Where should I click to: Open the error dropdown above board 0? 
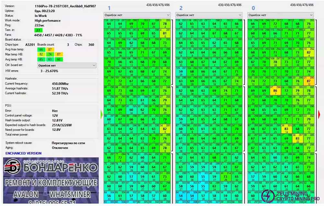[281, 15]
